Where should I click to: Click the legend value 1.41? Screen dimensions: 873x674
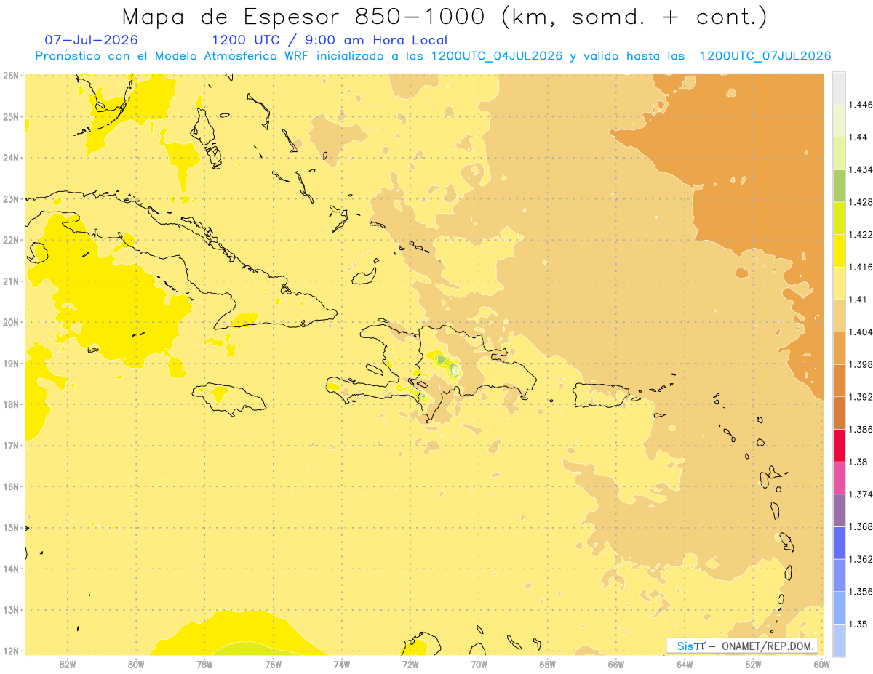click(859, 300)
